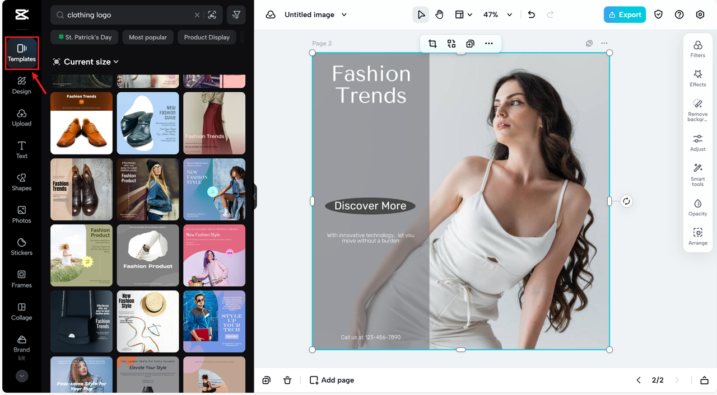The width and height of the screenshot is (717, 395).
Task: Open the Effects panel
Action: [x=698, y=78]
